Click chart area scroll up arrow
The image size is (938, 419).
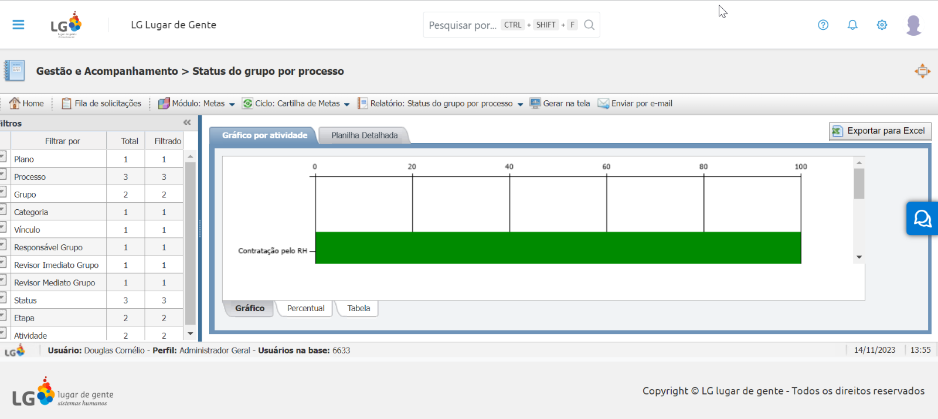(x=859, y=163)
